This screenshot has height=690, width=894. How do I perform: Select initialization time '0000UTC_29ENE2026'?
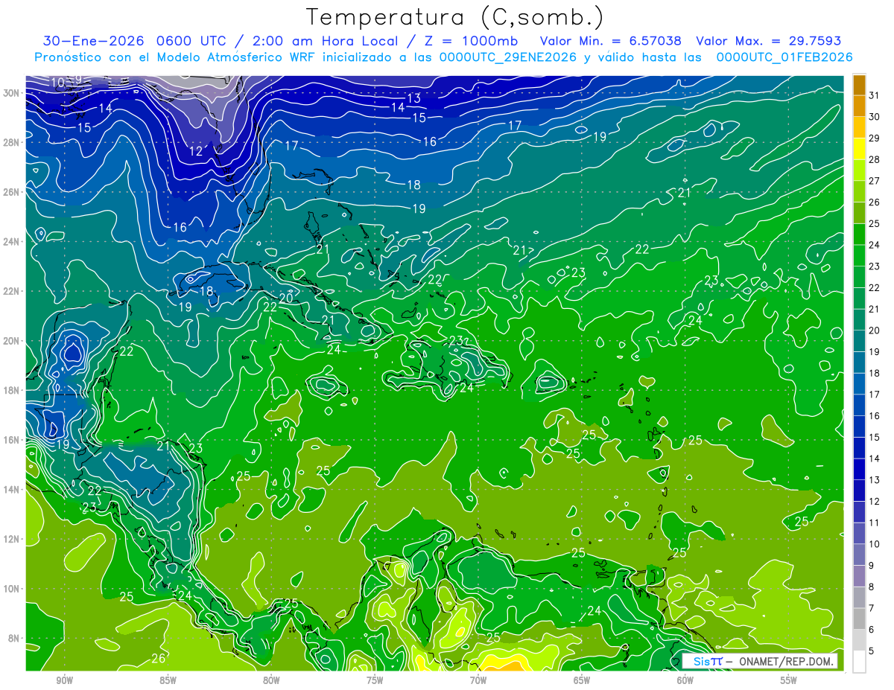tap(509, 57)
